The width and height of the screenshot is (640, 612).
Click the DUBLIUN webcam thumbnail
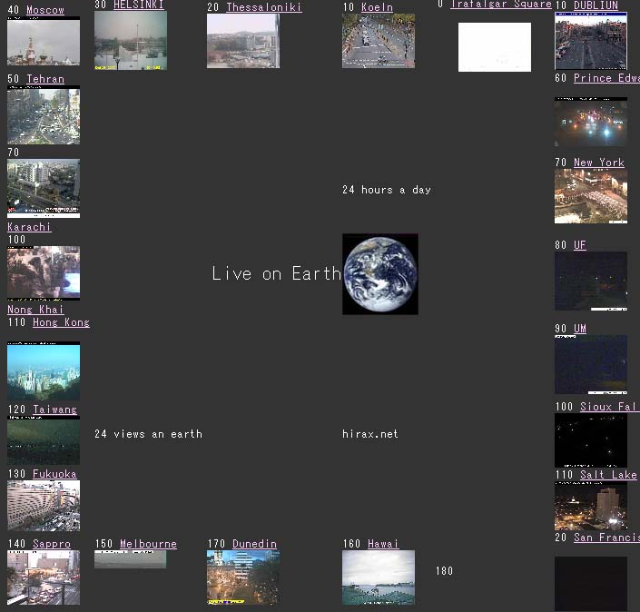click(590, 41)
